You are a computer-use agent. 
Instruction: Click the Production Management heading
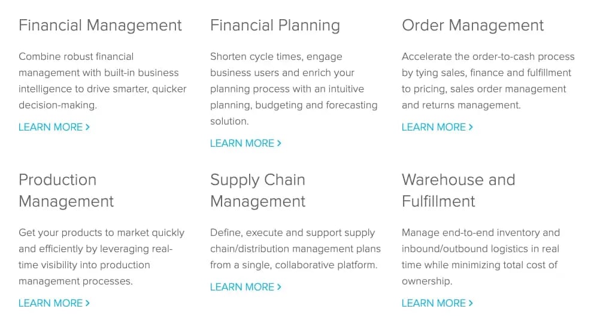[x=66, y=190]
